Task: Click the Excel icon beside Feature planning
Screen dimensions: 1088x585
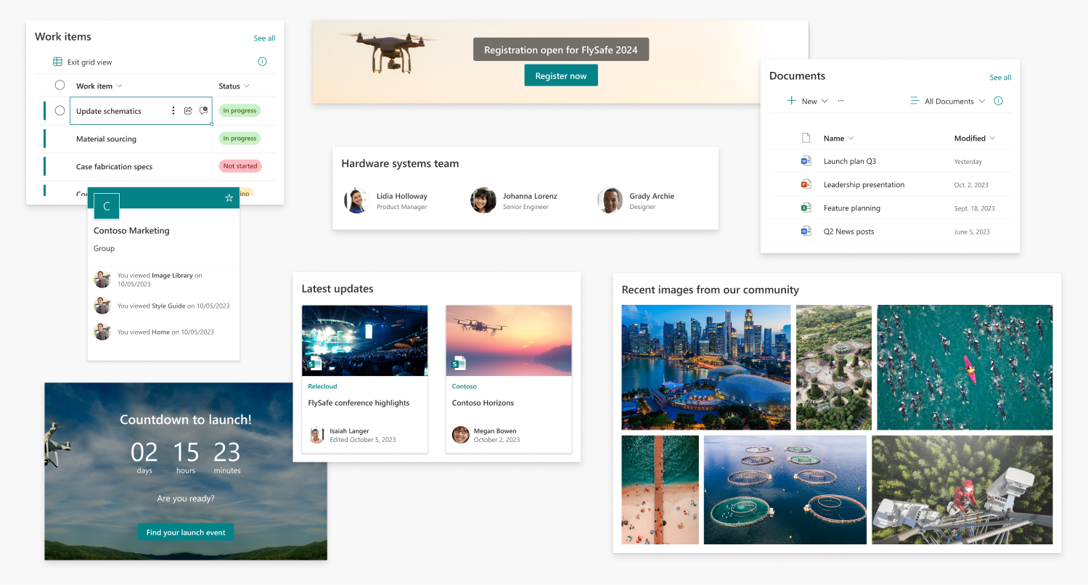Action: (x=806, y=208)
